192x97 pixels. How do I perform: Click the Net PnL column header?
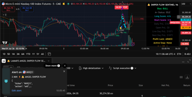tap(165, 85)
